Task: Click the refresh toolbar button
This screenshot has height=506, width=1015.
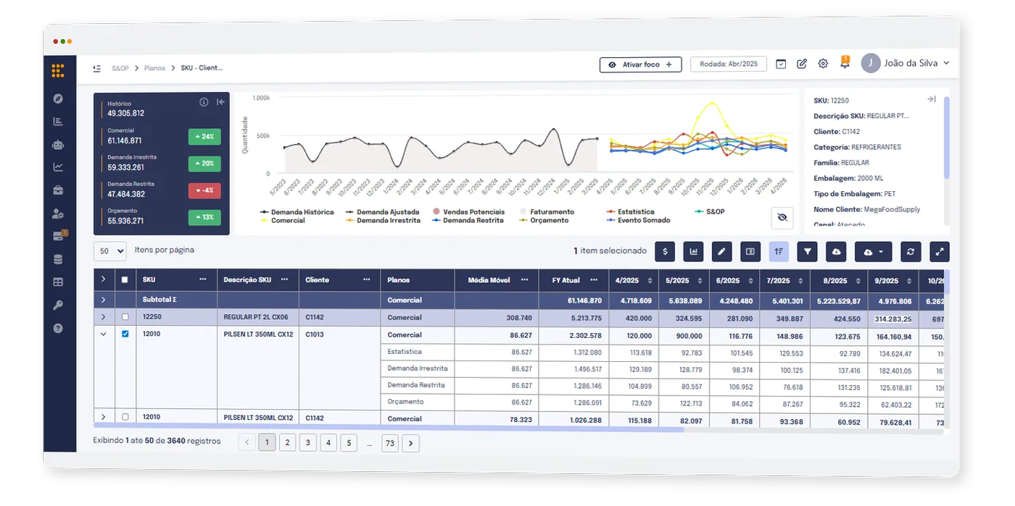Action: [x=911, y=251]
